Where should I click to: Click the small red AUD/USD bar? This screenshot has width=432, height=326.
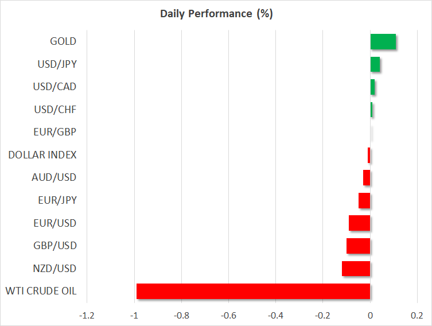(367, 178)
